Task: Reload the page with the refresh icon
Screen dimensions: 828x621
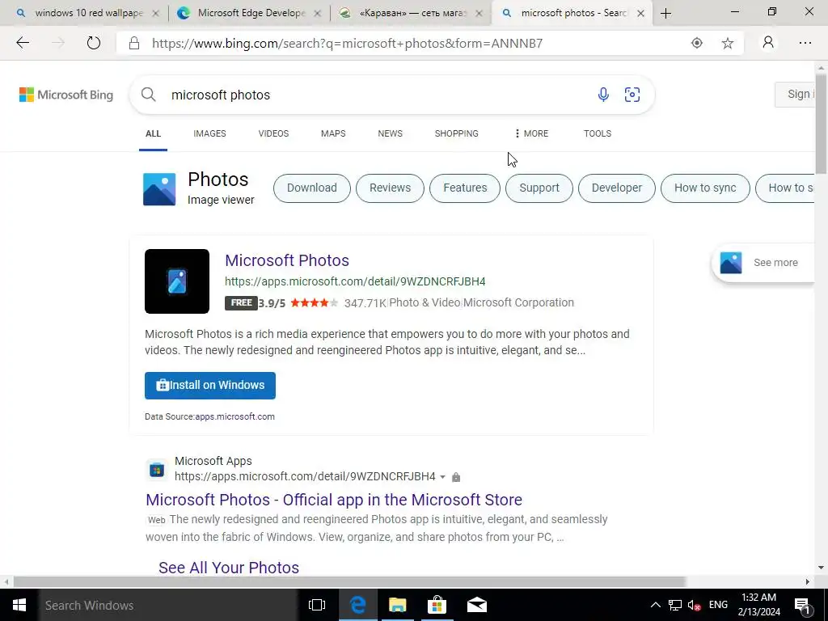Action: point(94,43)
